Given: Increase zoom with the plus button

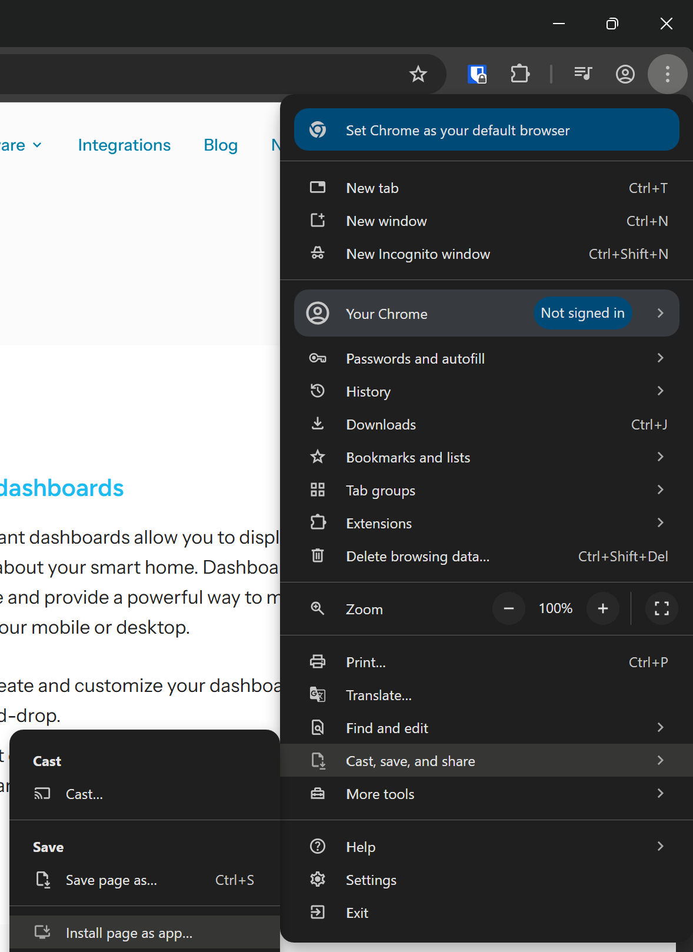Looking at the screenshot, I should click(x=602, y=608).
